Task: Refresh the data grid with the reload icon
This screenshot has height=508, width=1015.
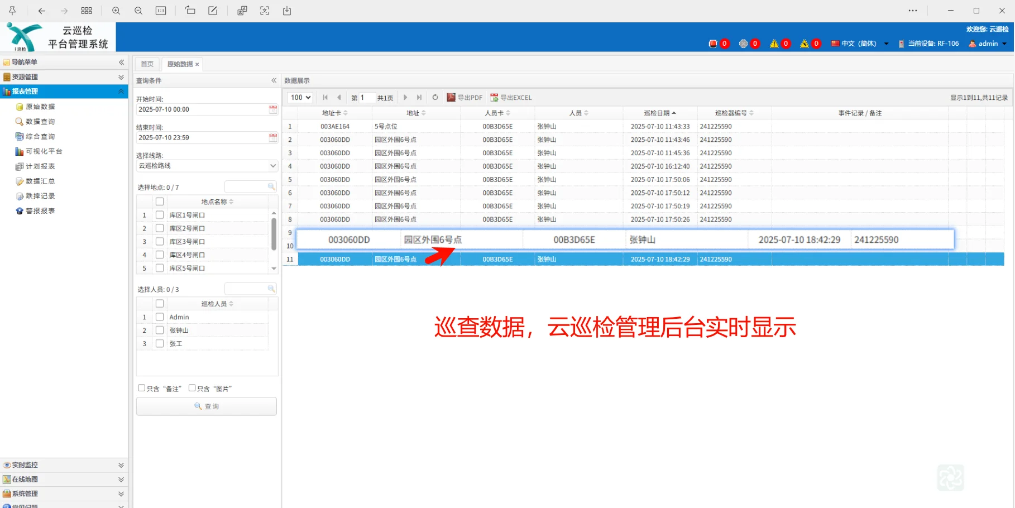Action: [x=435, y=97]
